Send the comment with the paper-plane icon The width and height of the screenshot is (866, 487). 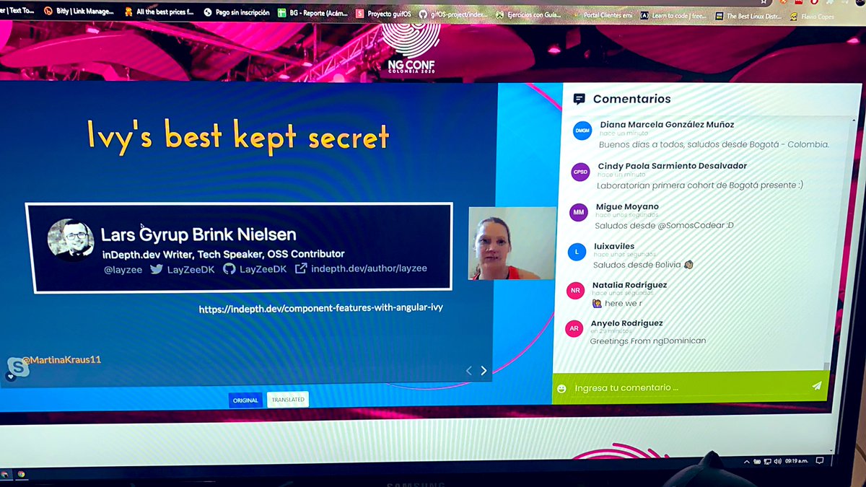point(816,386)
